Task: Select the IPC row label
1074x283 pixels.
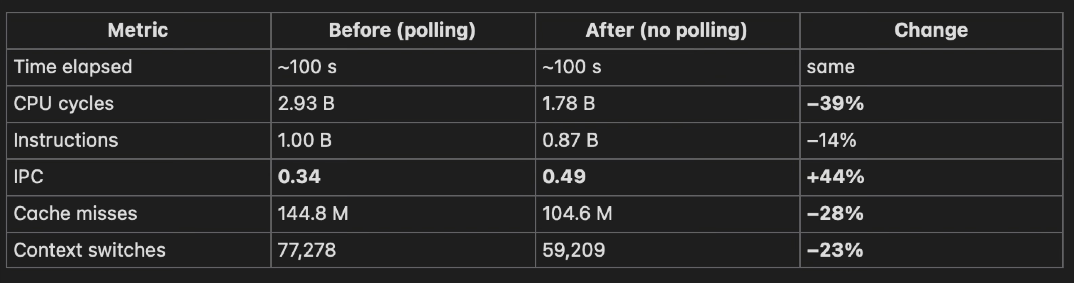Action: click(28, 177)
